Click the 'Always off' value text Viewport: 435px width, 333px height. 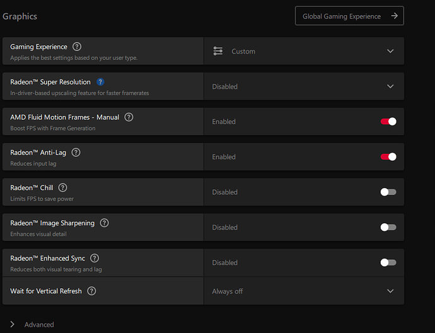pos(228,291)
